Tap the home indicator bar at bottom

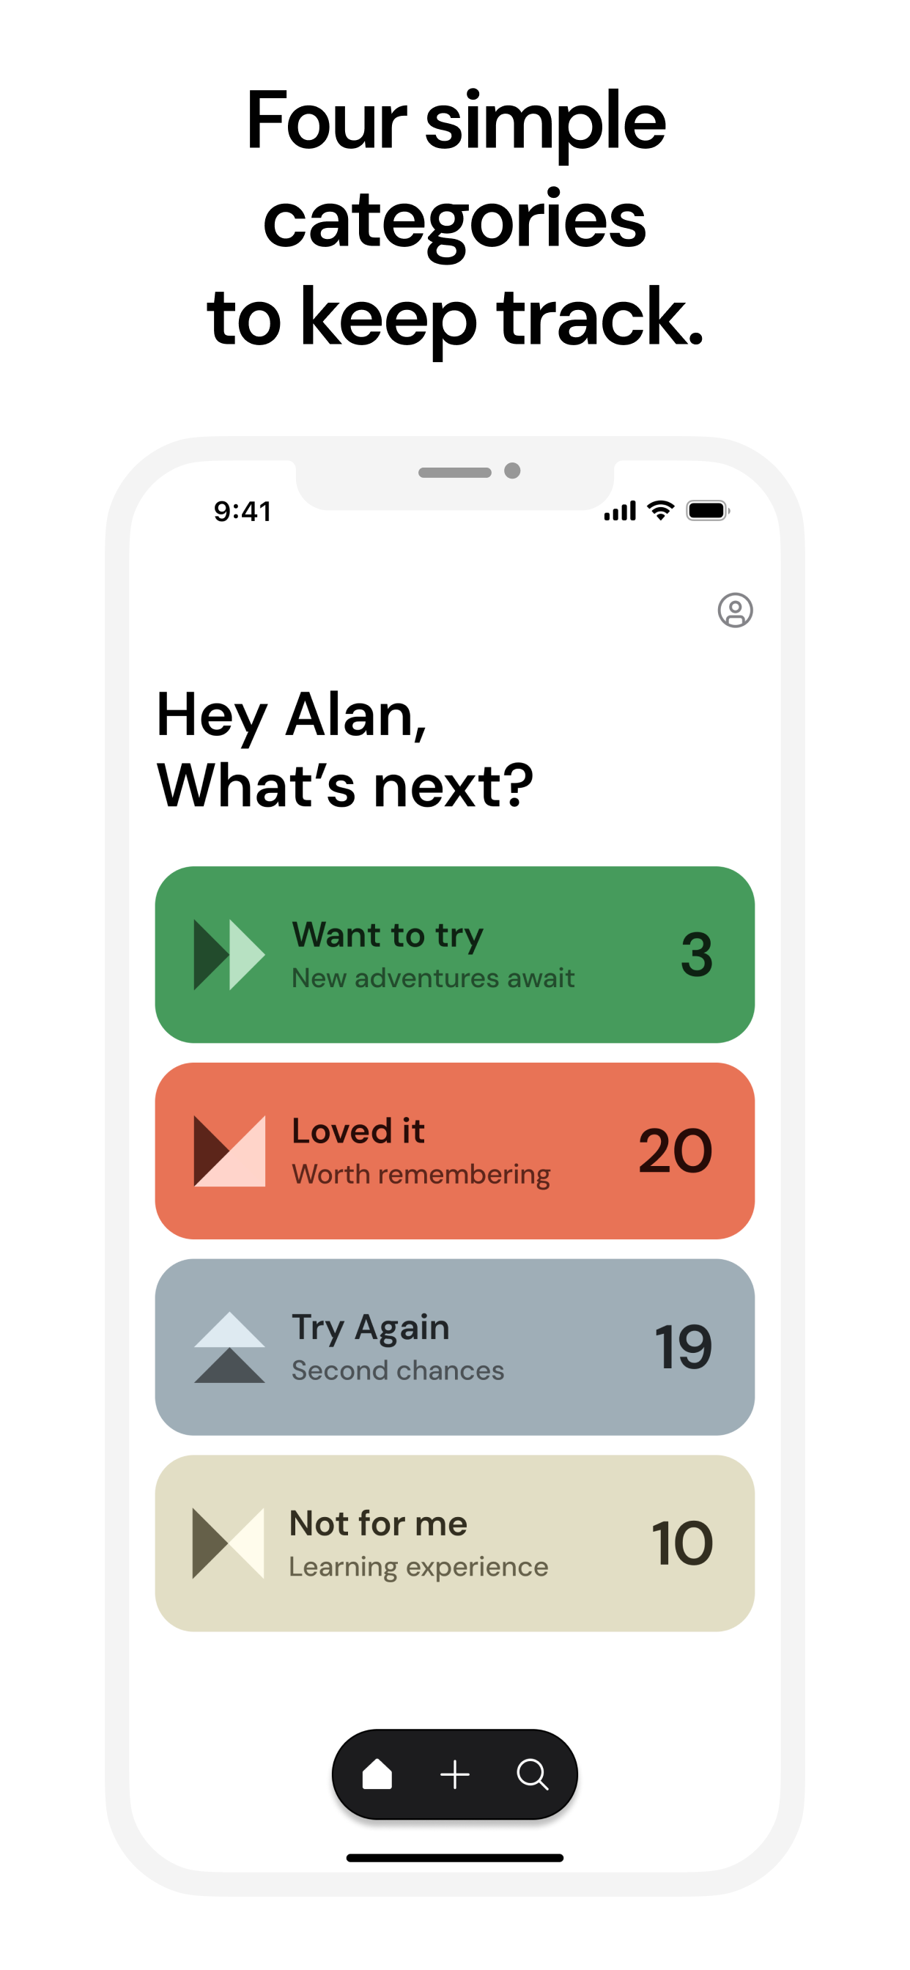click(x=455, y=1858)
